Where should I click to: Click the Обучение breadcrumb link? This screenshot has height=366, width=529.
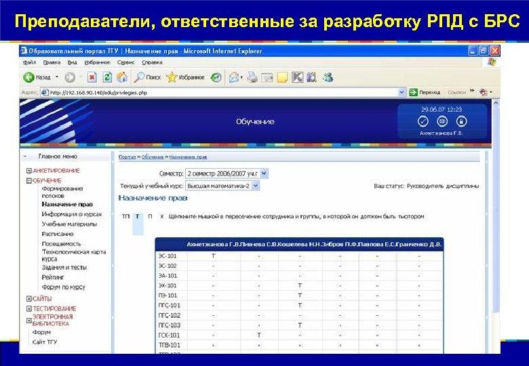coord(153,157)
